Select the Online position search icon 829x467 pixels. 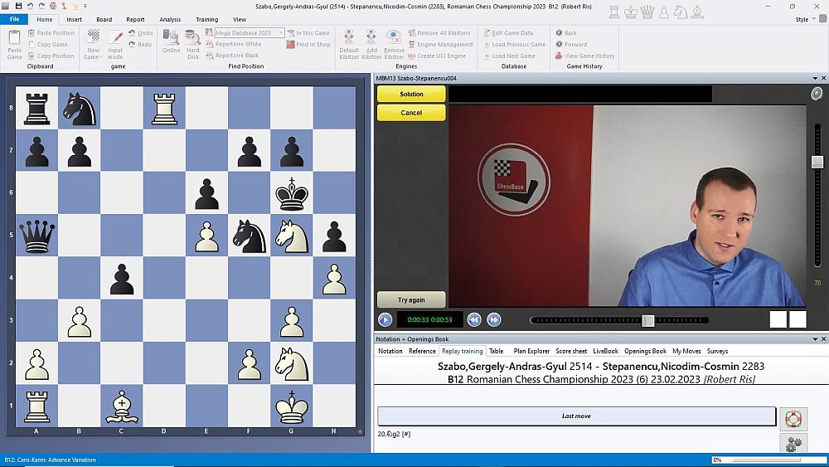pyautogui.click(x=171, y=41)
